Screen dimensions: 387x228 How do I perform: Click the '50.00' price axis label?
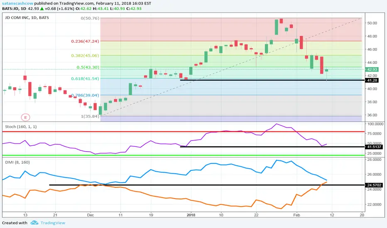pos(372,23)
